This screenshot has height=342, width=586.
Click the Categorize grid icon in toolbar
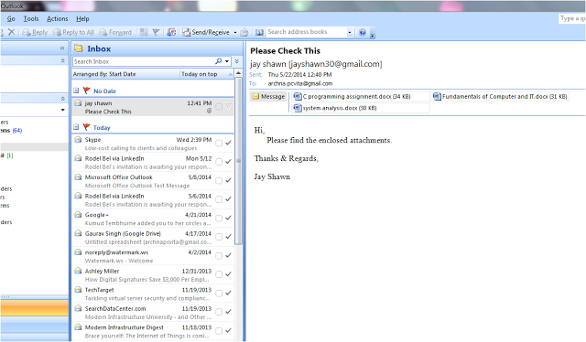point(144,32)
